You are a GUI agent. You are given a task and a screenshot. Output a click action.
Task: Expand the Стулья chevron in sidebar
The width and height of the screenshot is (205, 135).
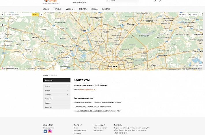pos(68,90)
